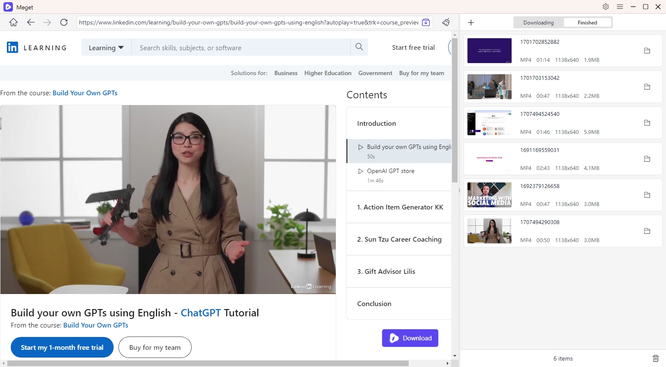Click the video player preview
This screenshot has width=666, height=367.
[168, 200]
